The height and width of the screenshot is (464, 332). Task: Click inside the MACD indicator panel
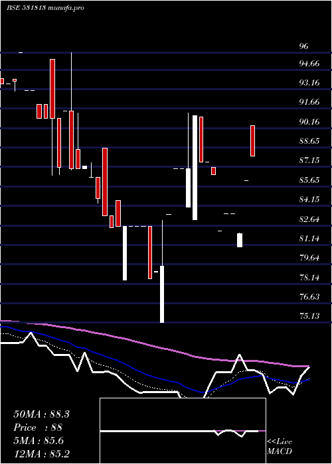(x=183, y=431)
